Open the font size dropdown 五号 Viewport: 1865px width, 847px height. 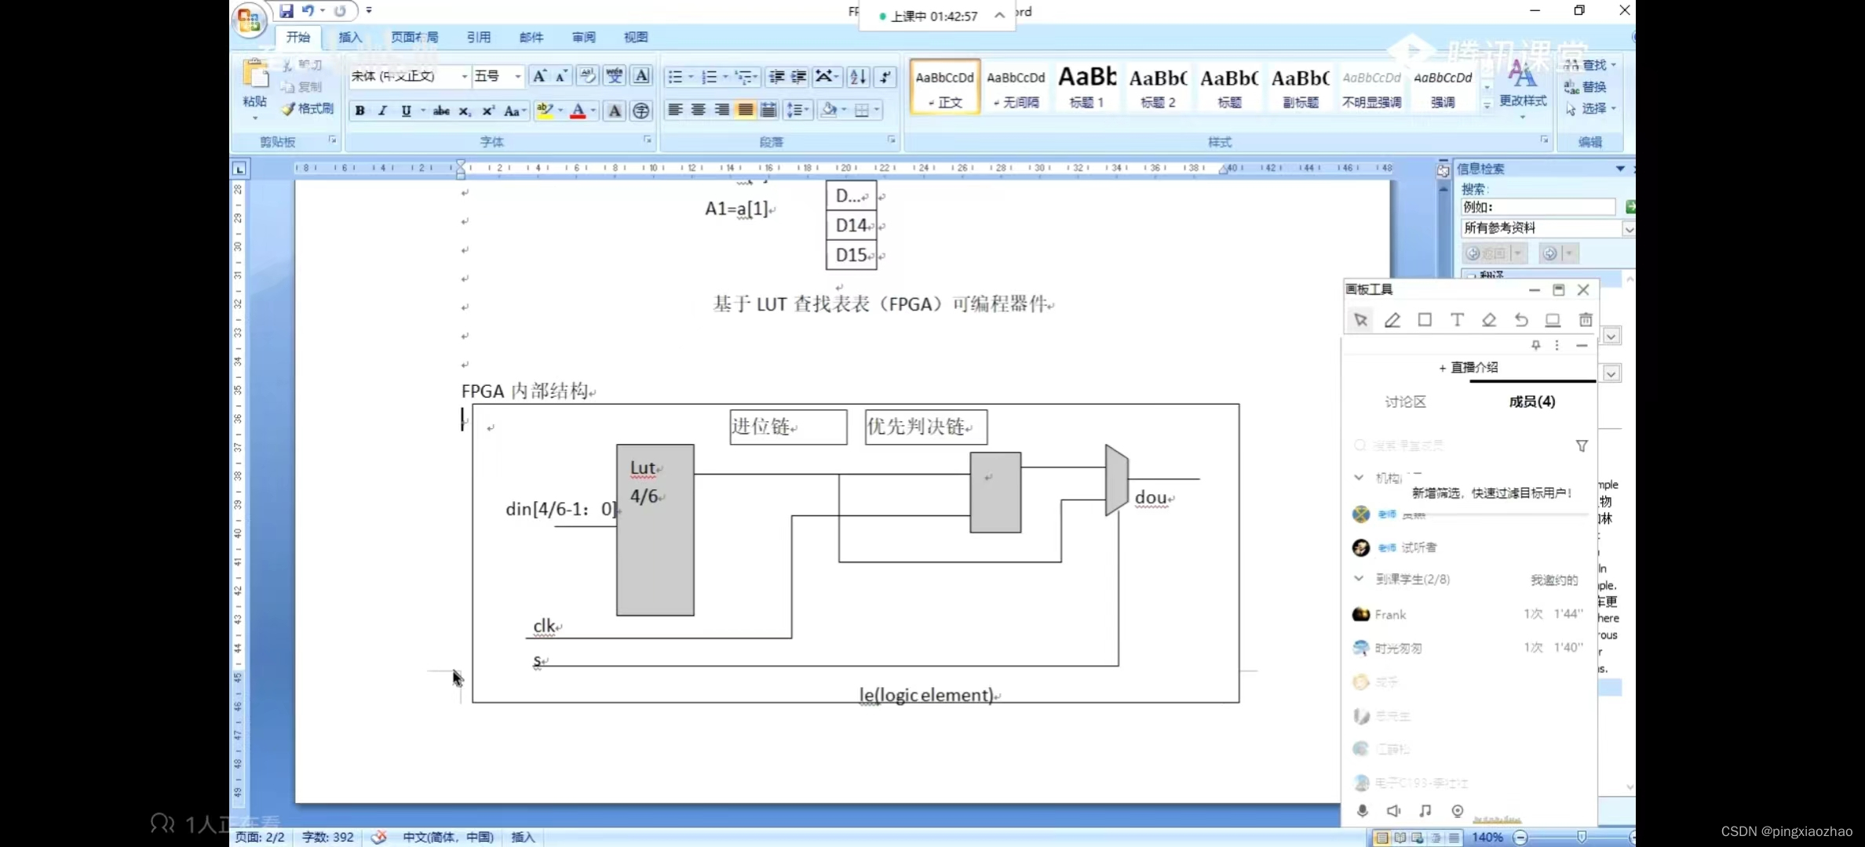click(517, 76)
